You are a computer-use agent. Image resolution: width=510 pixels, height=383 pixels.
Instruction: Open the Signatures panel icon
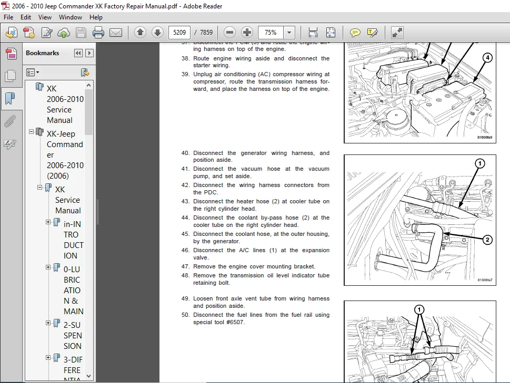coord(11,144)
